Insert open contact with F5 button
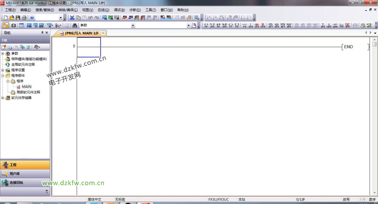Screen dimensions: 378x204 coord(206,25)
